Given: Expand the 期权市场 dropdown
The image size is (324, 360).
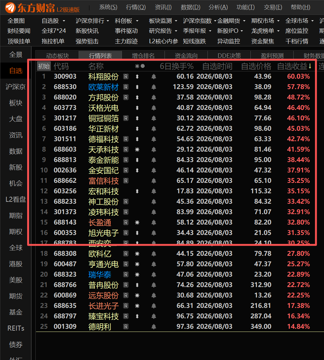Looking at the screenshot, I should click(278, 21).
